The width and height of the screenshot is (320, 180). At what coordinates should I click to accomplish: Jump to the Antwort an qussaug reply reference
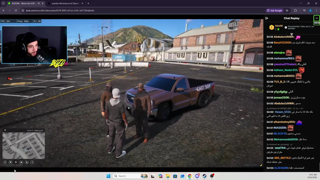280,144
